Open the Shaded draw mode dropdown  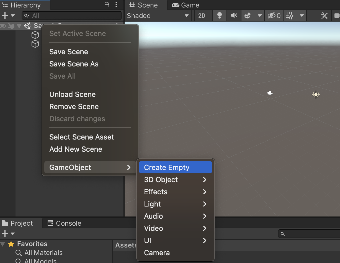click(x=158, y=16)
